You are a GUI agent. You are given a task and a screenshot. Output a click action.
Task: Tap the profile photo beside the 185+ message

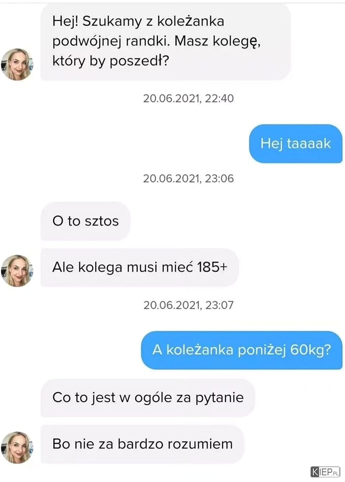pos(17,271)
